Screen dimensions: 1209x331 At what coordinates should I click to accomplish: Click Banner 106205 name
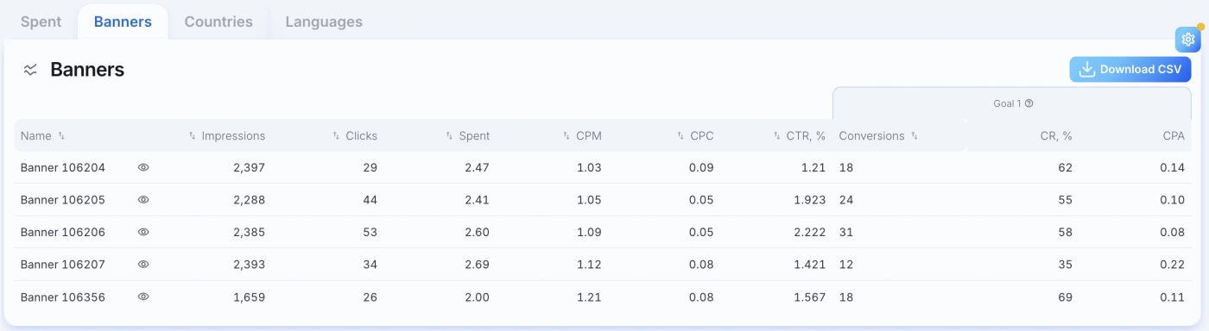(63, 200)
